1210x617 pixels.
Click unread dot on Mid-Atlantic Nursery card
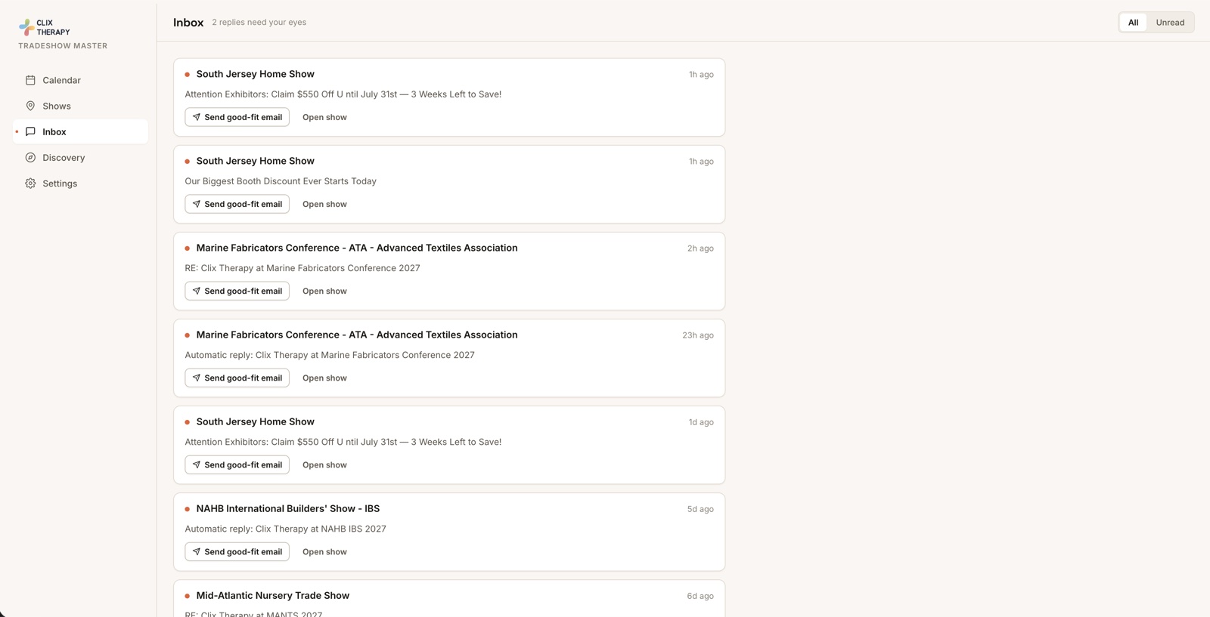click(188, 596)
